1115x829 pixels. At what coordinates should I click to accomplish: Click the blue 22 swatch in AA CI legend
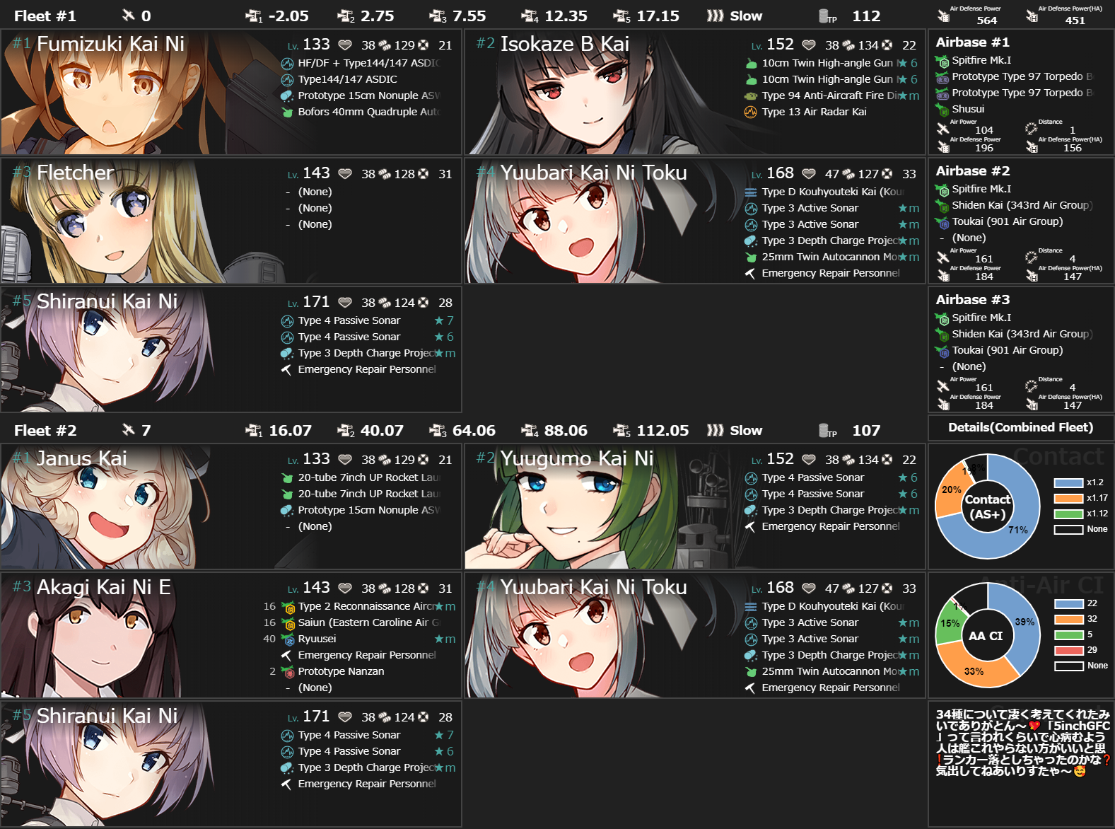[1068, 604]
